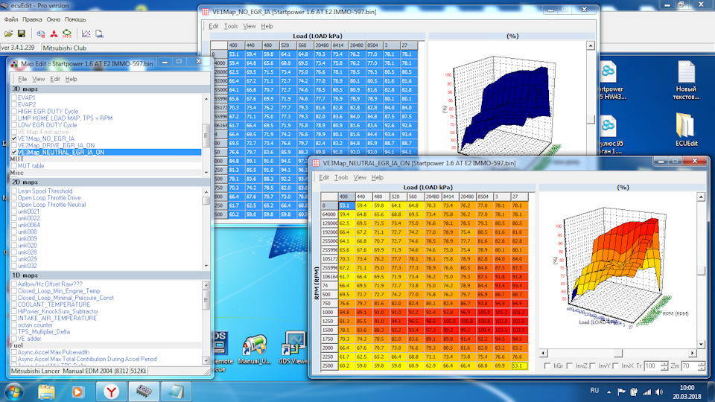715x402 pixels.
Task: Open the Файл menu in ecuEdit
Action: coord(10,19)
